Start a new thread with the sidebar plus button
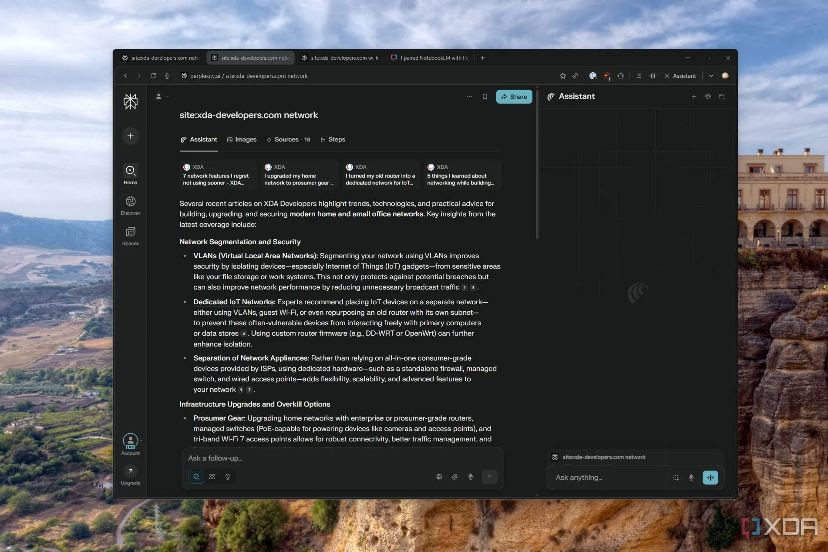 point(130,136)
